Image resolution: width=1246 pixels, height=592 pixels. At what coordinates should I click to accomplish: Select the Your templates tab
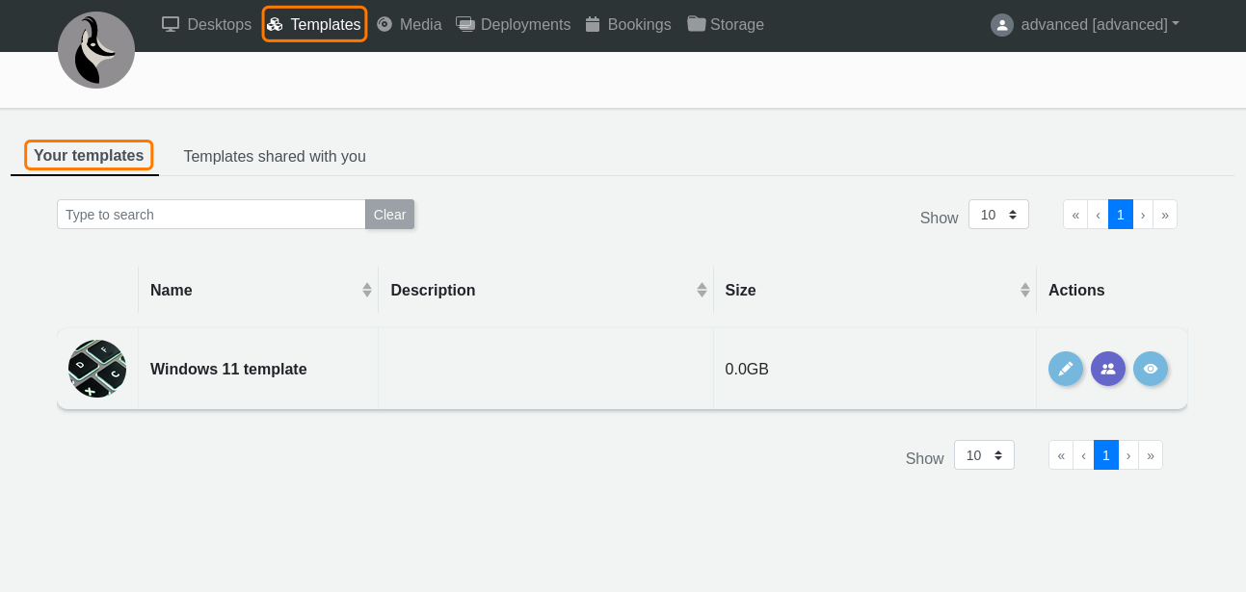(89, 155)
